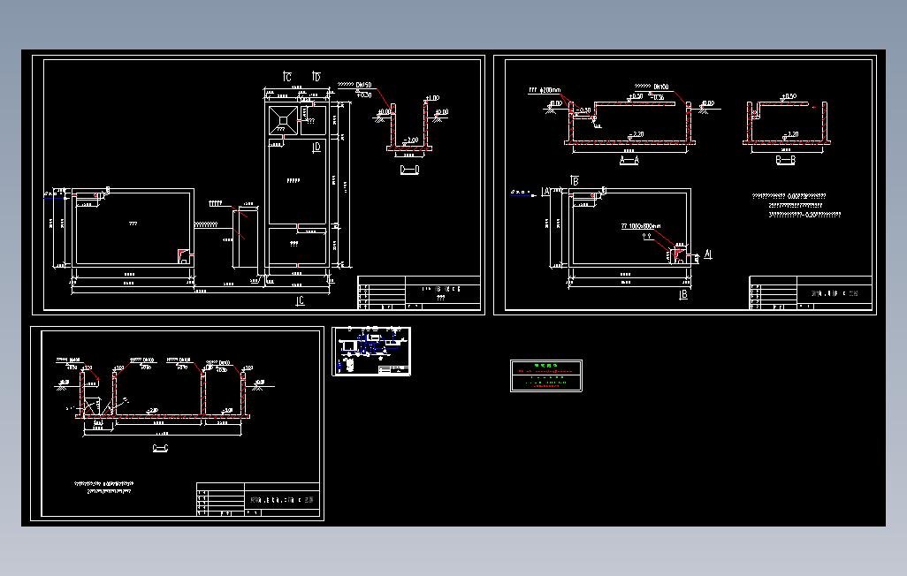Click the +1.00 elevation in D—D section
907x576 pixels.
pos(432,98)
